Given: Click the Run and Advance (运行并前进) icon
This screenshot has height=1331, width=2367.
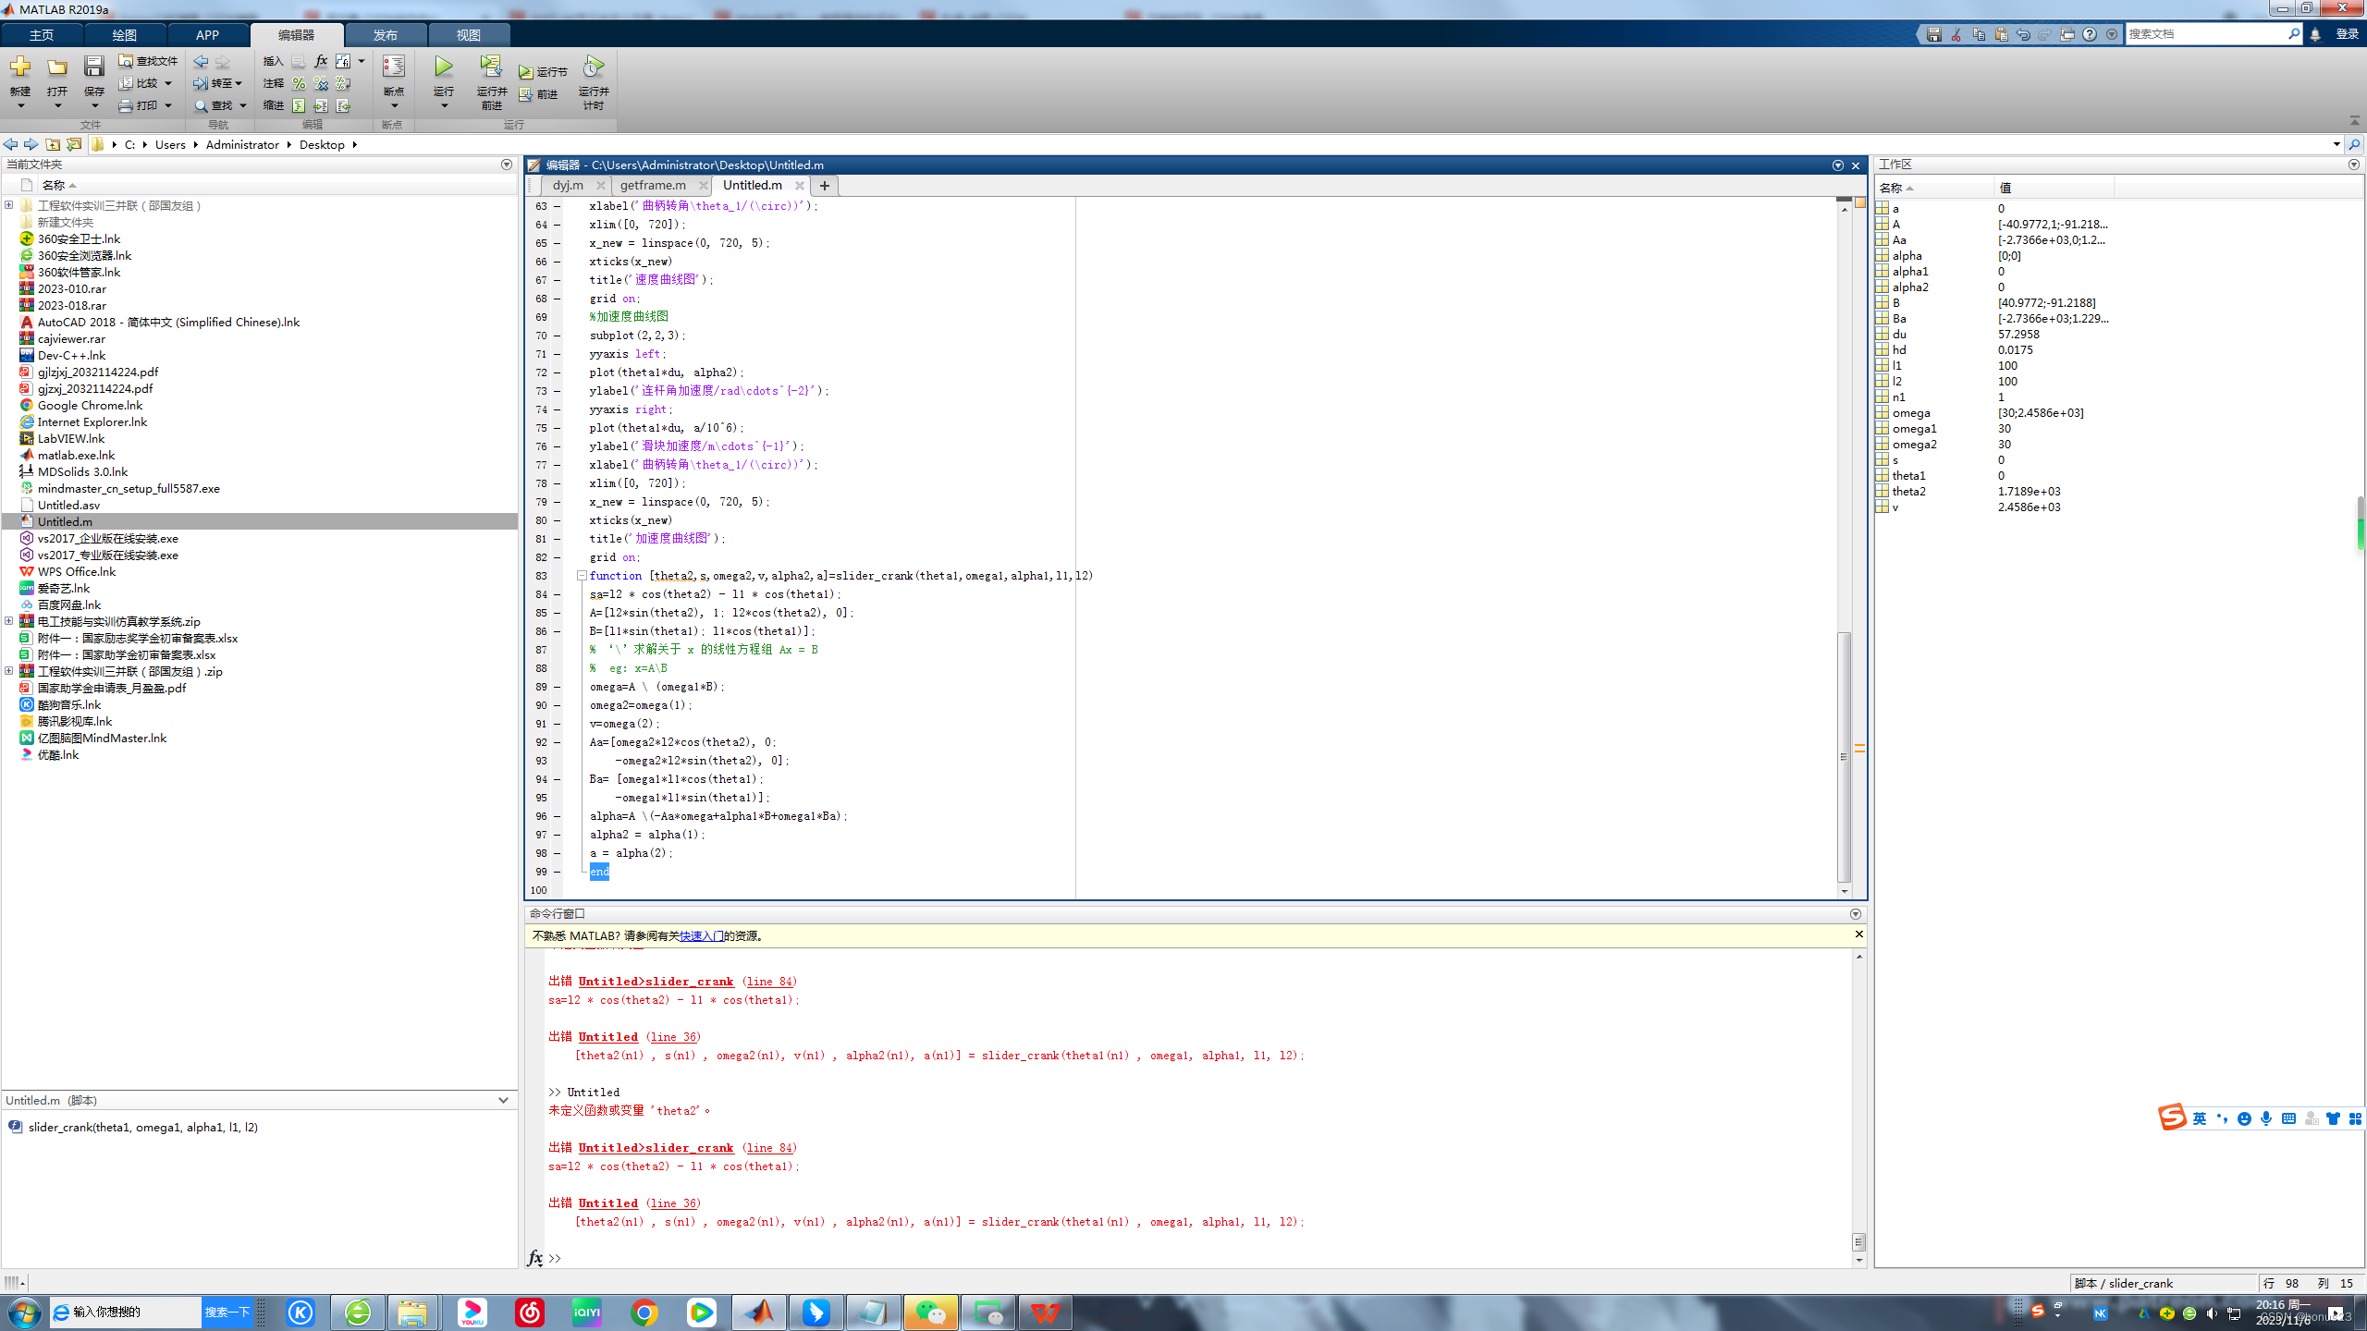Looking at the screenshot, I should tap(491, 67).
